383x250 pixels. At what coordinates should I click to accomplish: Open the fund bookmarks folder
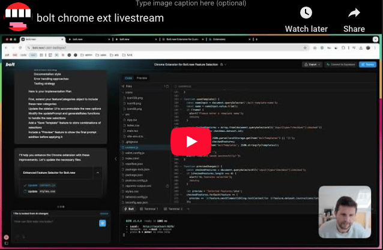pos(127,55)
